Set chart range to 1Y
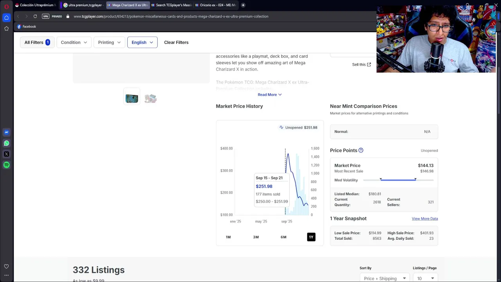Screen dimensions: 501x282 [311, 237]
